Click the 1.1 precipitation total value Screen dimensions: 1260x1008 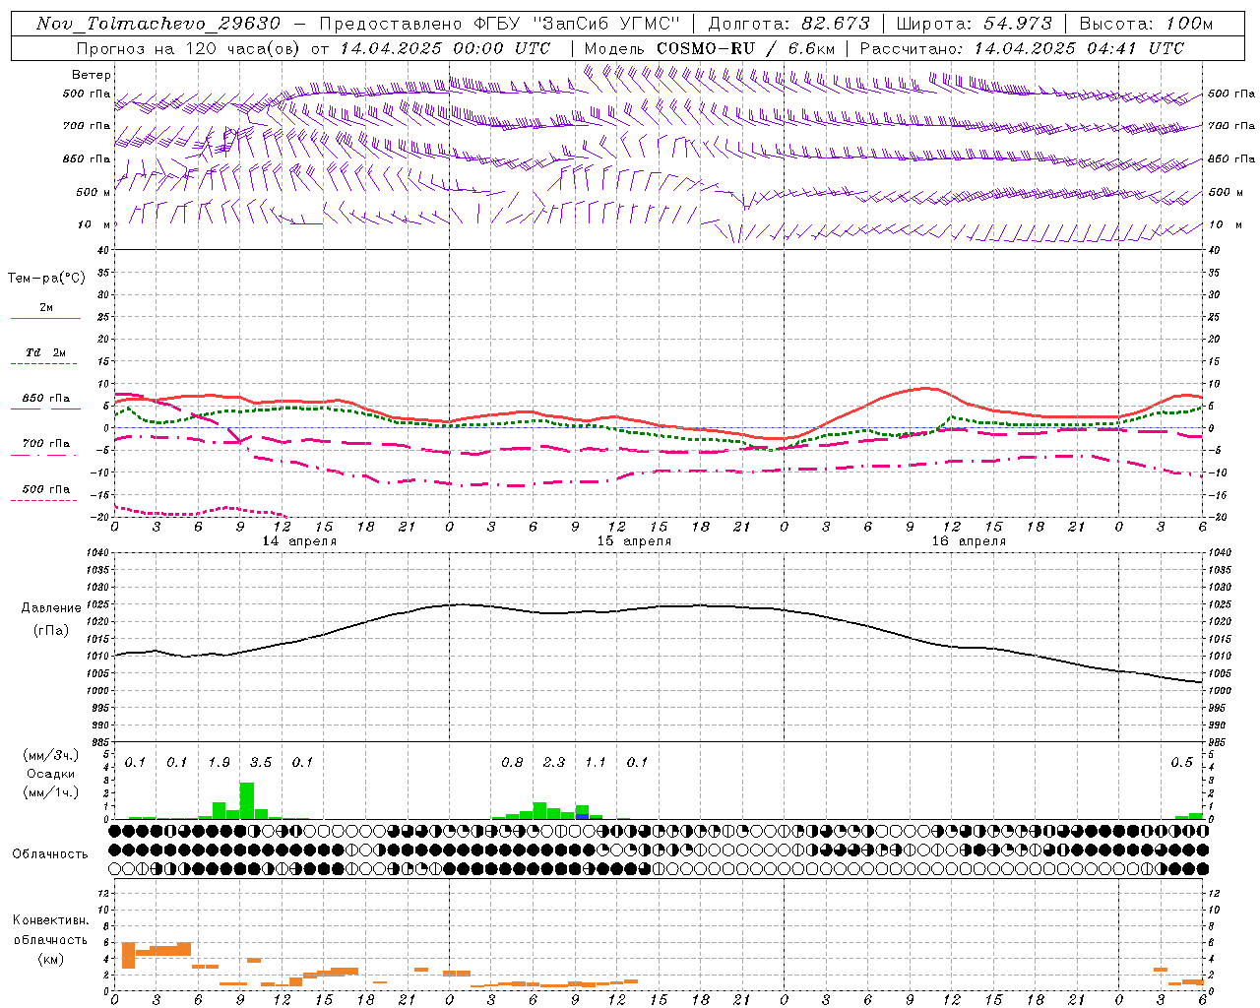click(596, 763)
